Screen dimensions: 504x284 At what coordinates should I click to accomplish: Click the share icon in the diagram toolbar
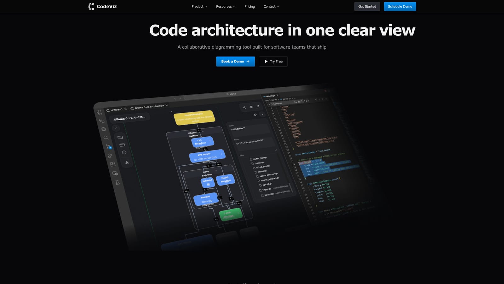pos(244,108)
